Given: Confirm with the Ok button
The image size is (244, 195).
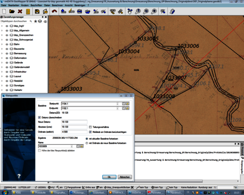Looking at the screenshot, I should 109,177.
